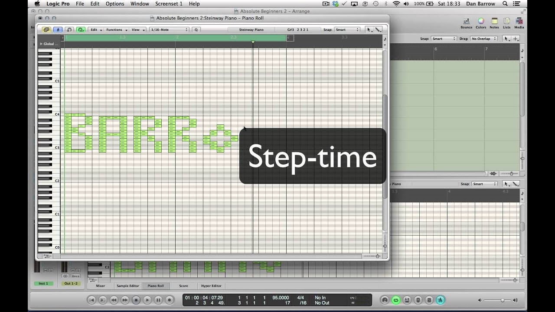Click the Record transport button
Viewport: 555px width, 312px height.
(170, 300)
